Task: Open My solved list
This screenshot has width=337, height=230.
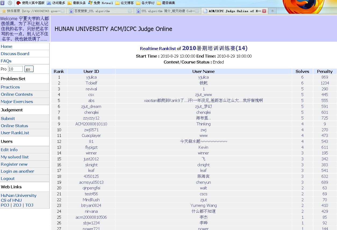Action: (15, 157)
